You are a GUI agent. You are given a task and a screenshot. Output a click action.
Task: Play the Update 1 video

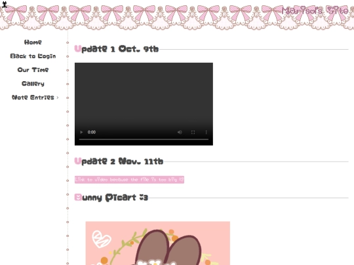[x=81, y=132]
